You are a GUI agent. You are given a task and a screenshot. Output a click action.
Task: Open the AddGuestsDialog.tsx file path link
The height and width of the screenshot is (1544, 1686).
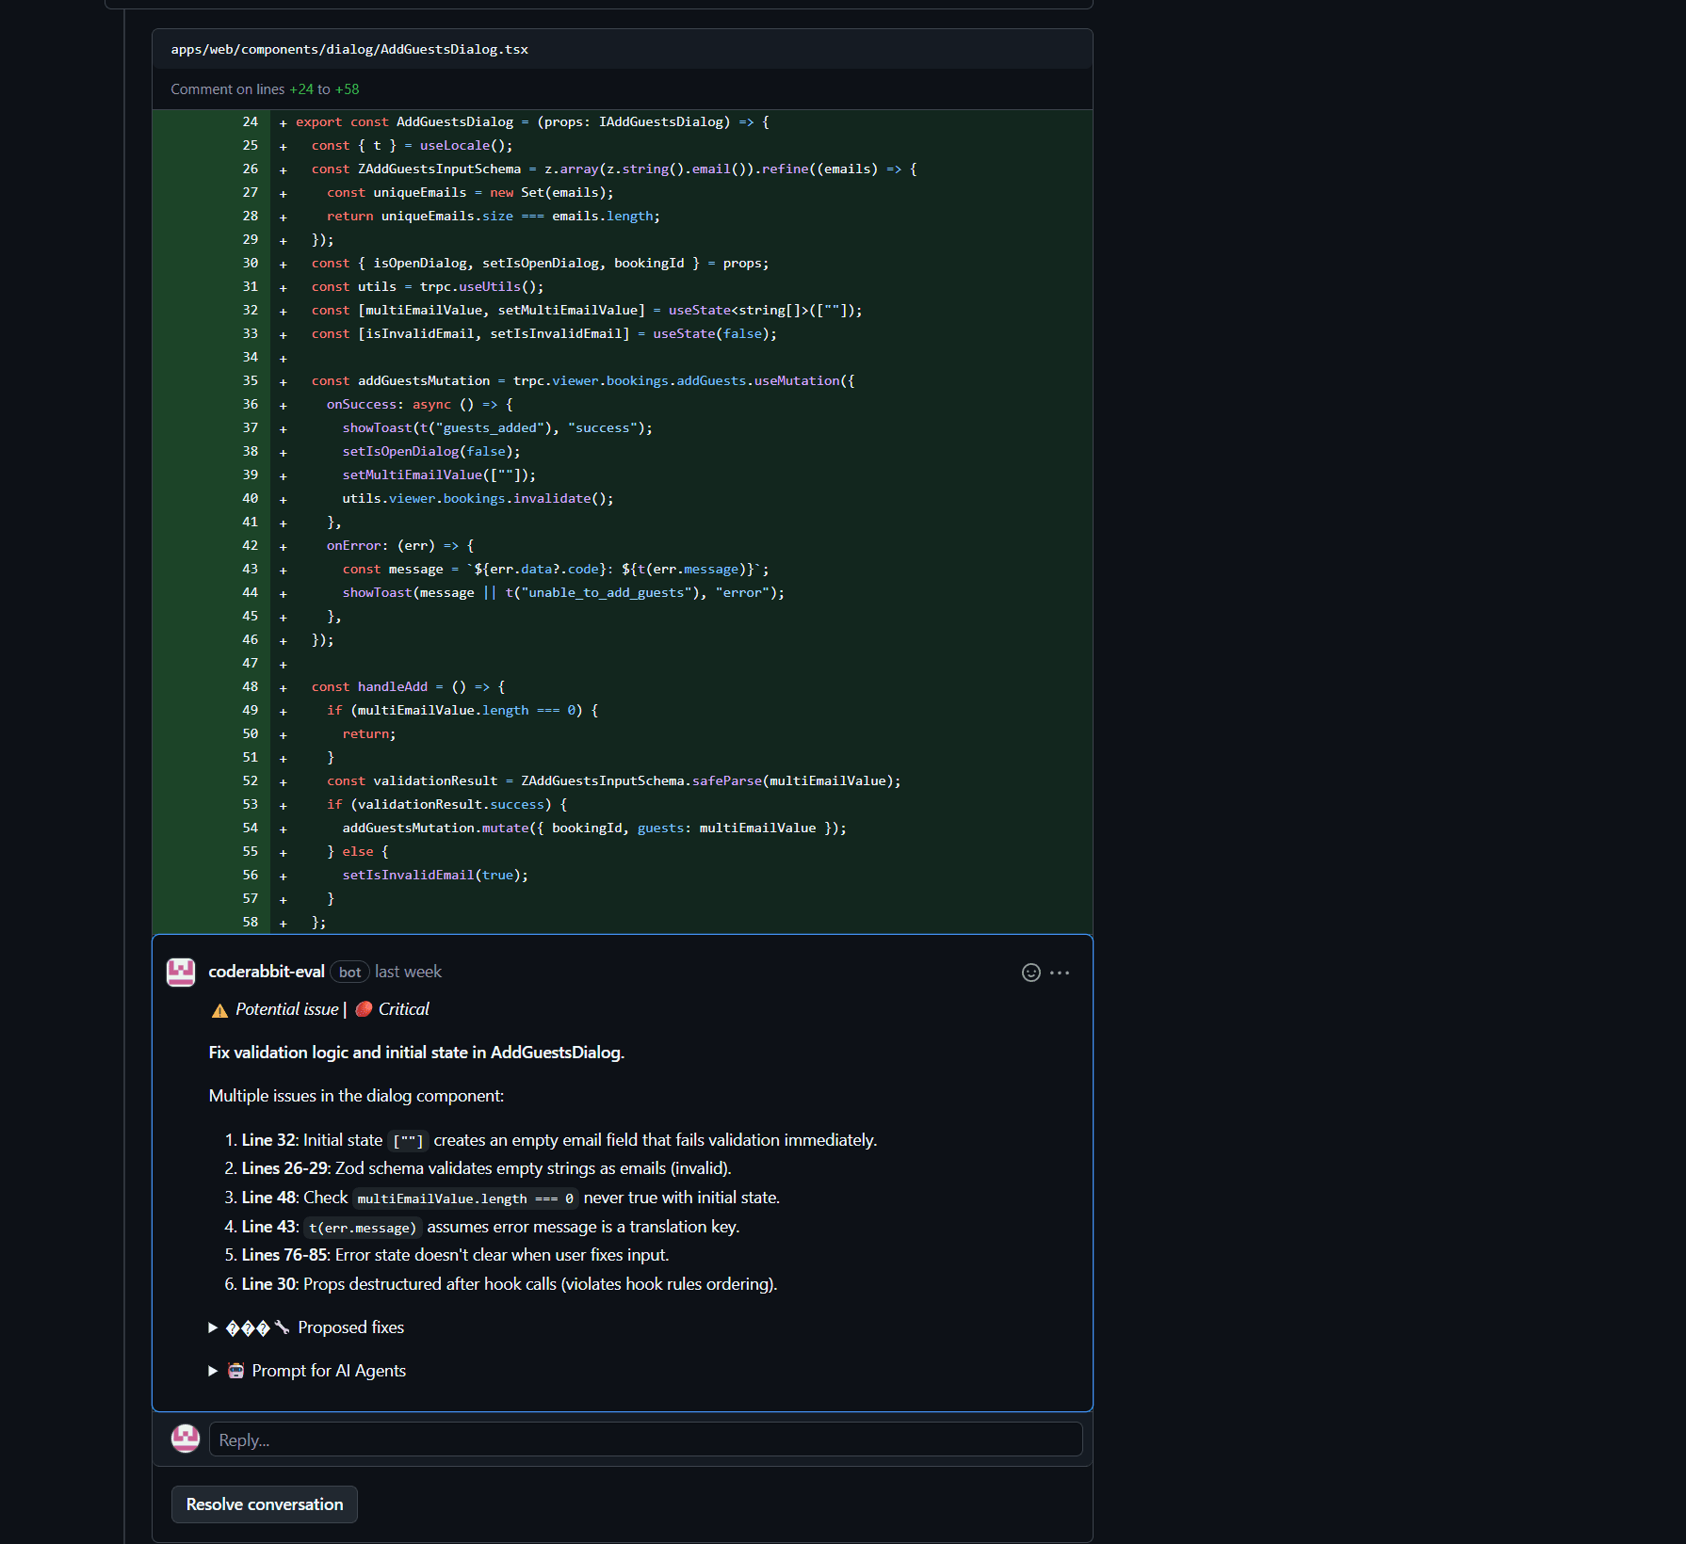[x=349, y=49]
